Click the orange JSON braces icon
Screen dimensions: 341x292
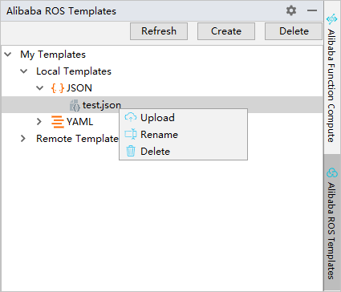[58, 88]
